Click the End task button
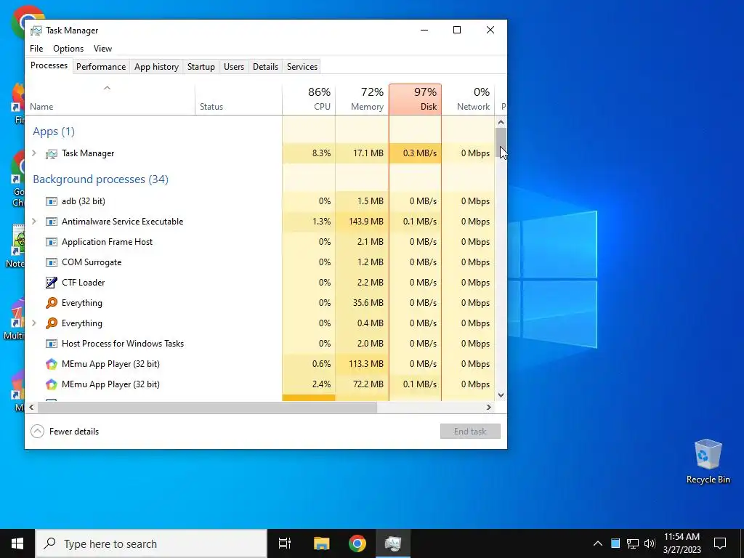Viewport: 744px width, 558px height. point(470,432)
